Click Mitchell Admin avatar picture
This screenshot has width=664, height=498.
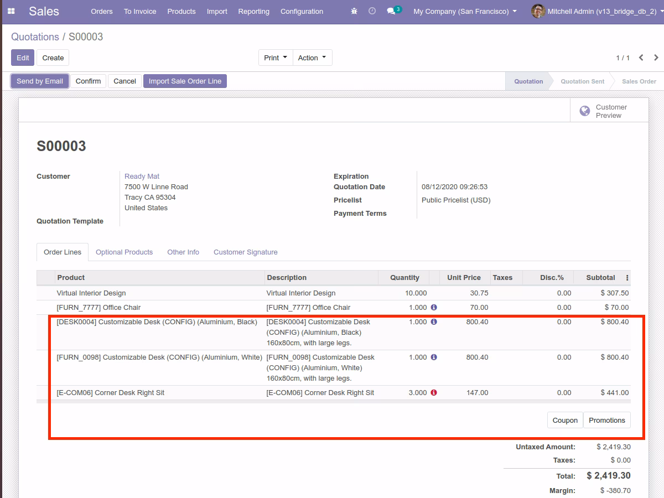(x=538, y=11)
